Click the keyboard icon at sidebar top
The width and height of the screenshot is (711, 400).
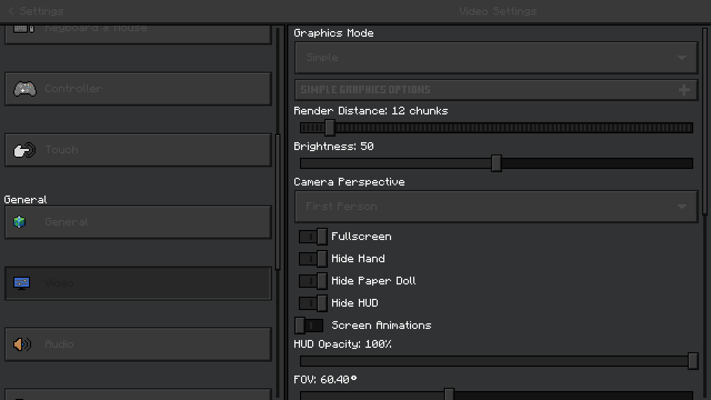pos(24,28)
